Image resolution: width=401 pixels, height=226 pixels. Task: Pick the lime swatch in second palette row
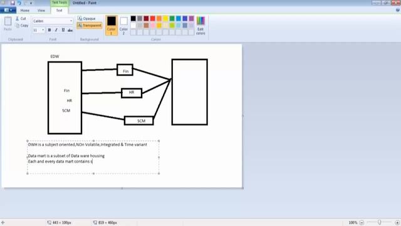click(172, 25)
